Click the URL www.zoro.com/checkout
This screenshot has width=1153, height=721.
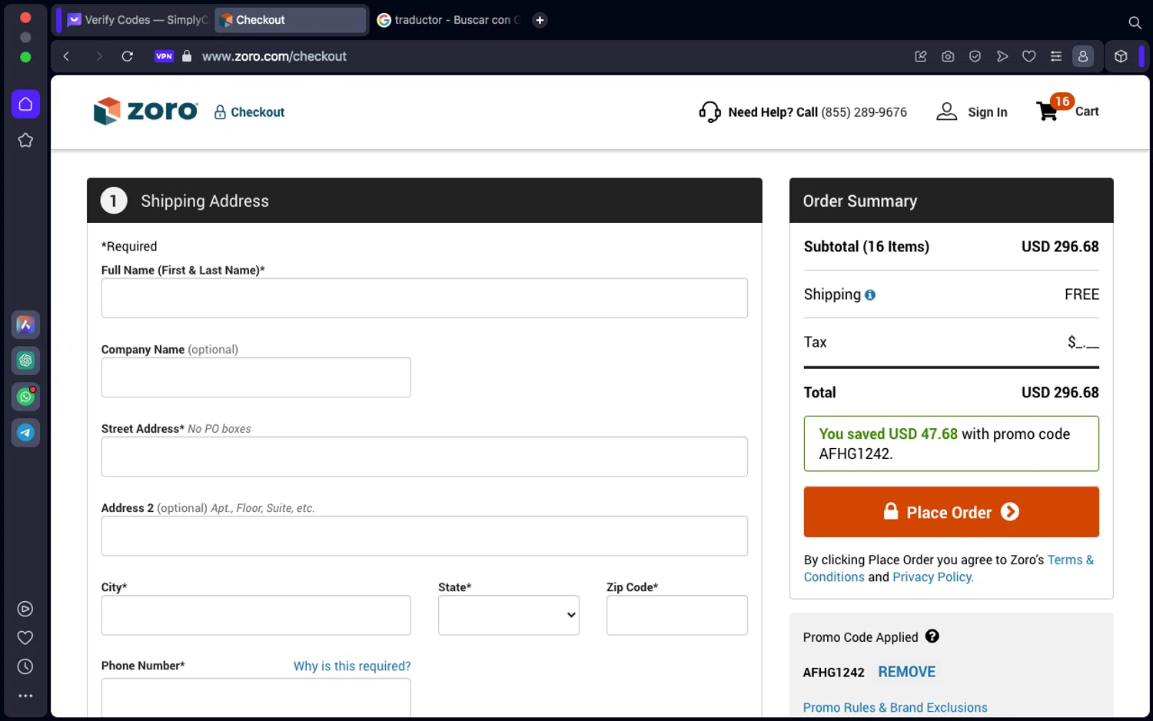point(274,56)
